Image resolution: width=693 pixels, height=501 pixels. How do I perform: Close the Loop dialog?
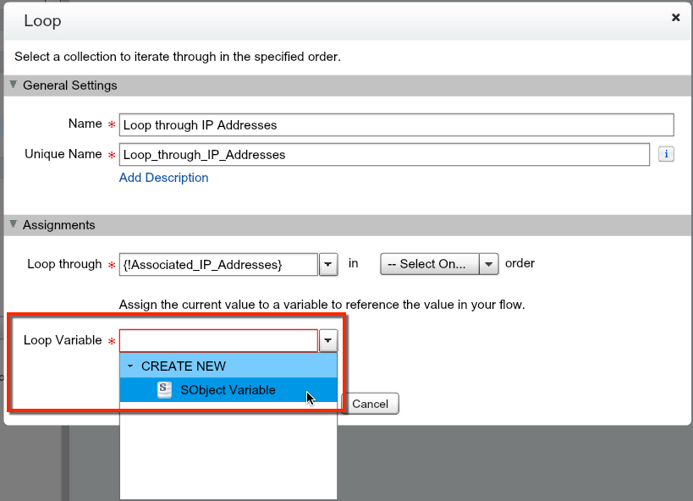click(x=675, y=17)
